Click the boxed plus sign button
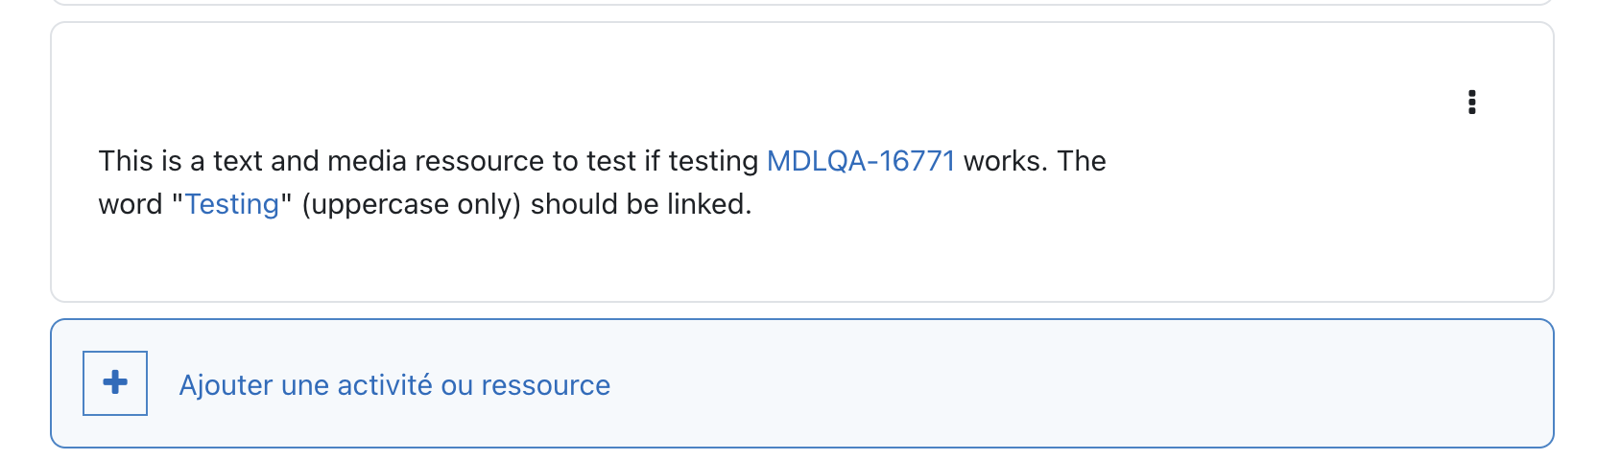This screenshot has width=1597, height=460. click(115, 382)
